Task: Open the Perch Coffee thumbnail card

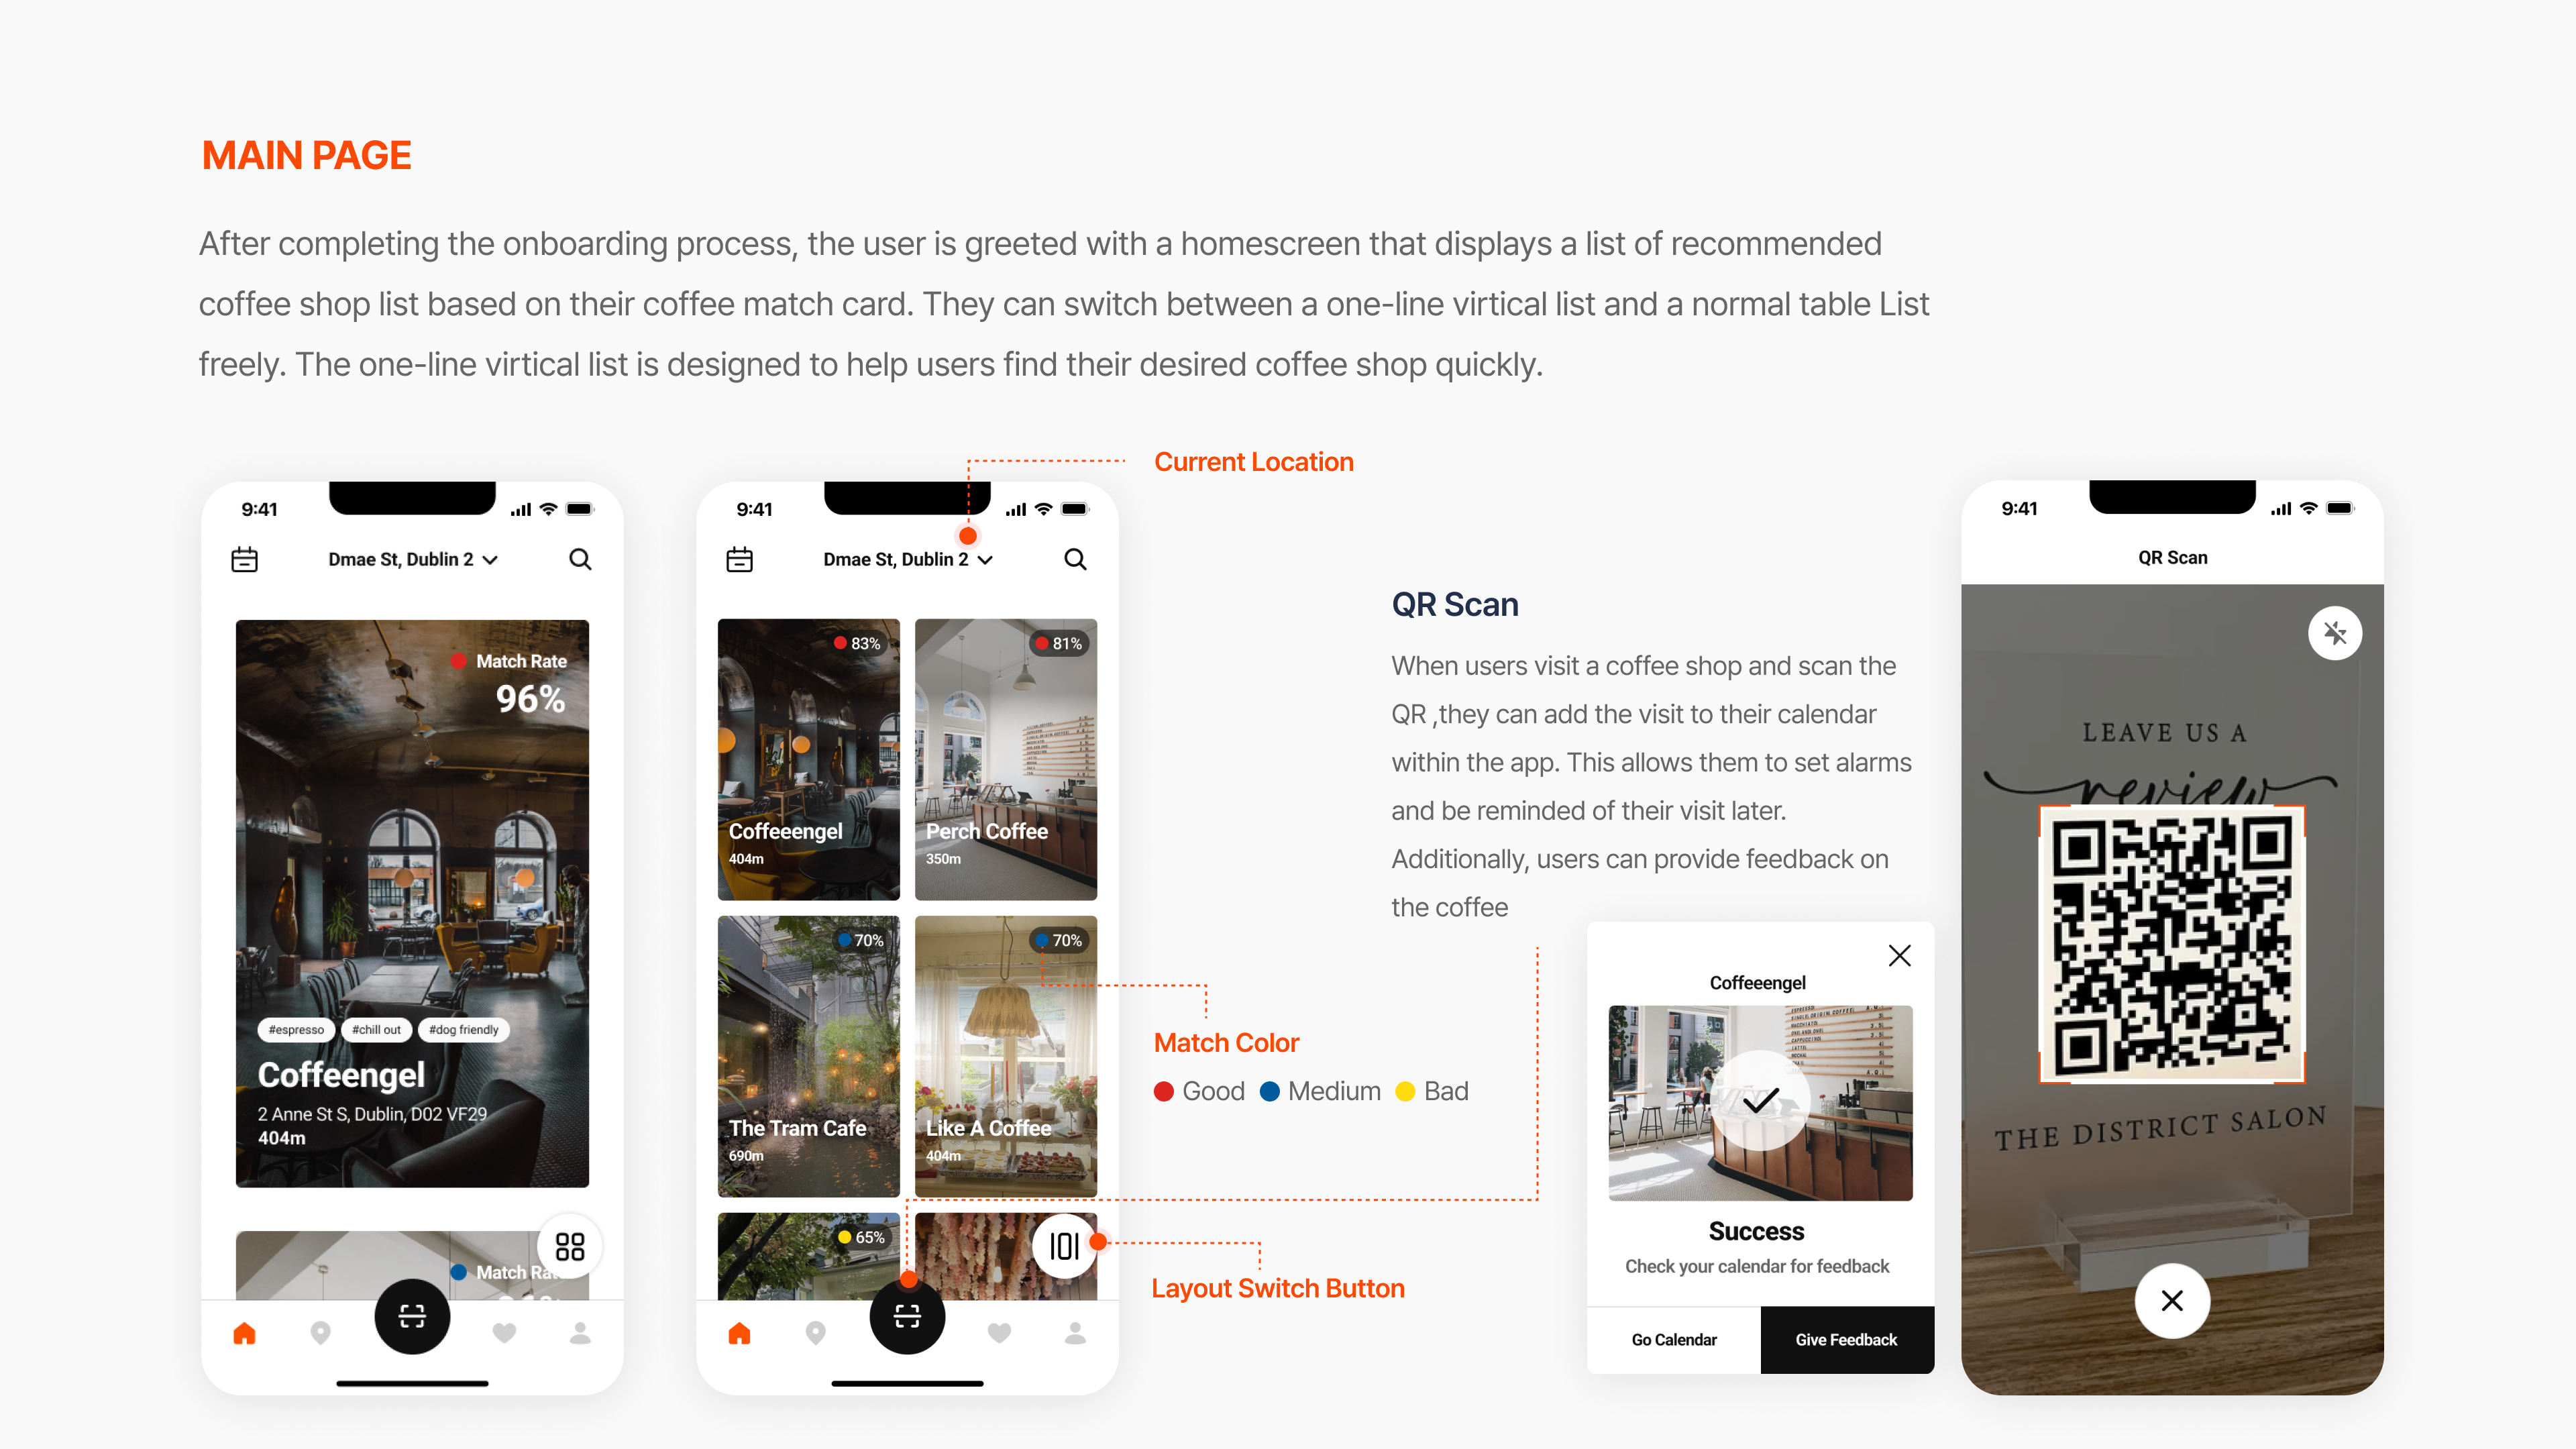Action: click(1006, 759)
